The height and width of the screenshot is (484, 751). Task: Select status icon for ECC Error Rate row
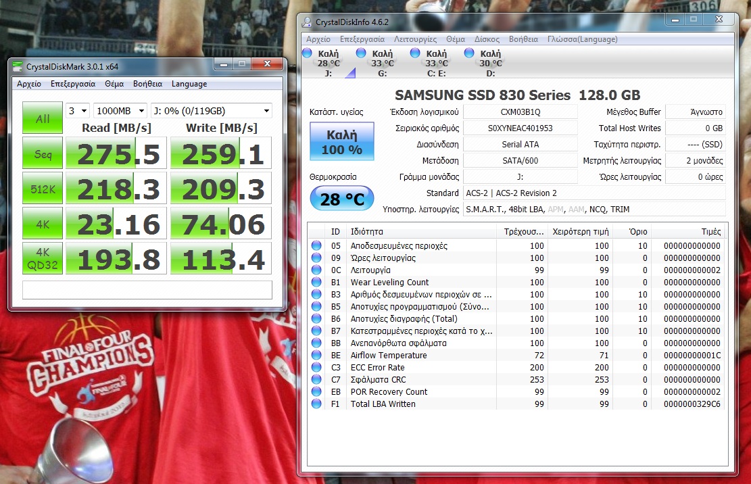point(316,367)
